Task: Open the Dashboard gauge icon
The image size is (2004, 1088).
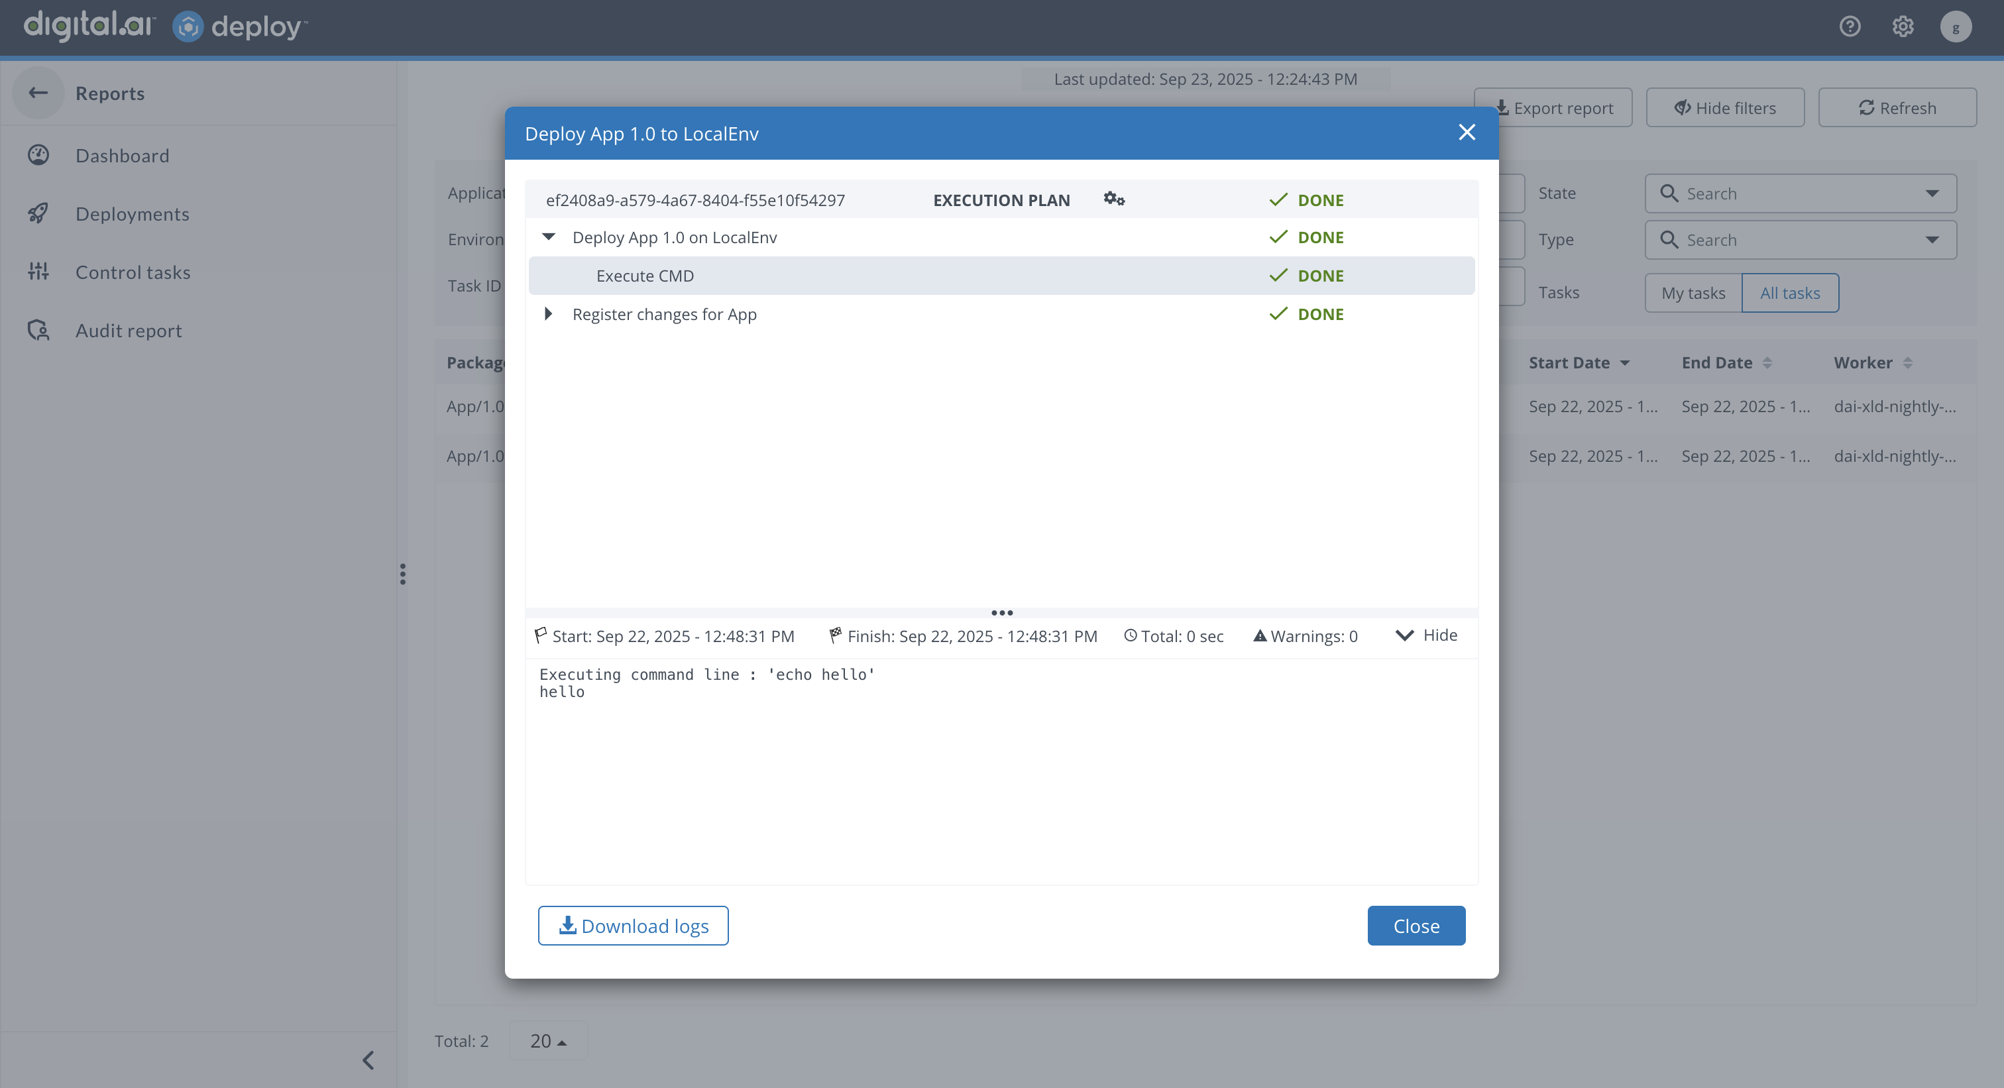Action: (38, 156)
